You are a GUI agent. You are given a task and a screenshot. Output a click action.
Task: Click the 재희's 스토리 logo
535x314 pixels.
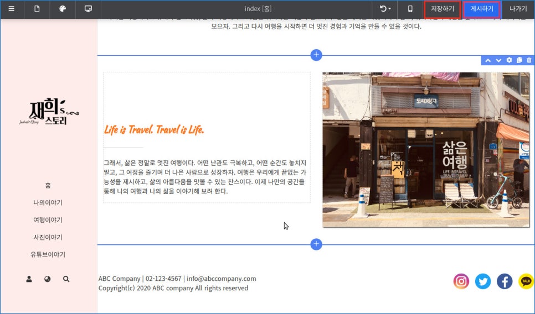tap(49, 112)
